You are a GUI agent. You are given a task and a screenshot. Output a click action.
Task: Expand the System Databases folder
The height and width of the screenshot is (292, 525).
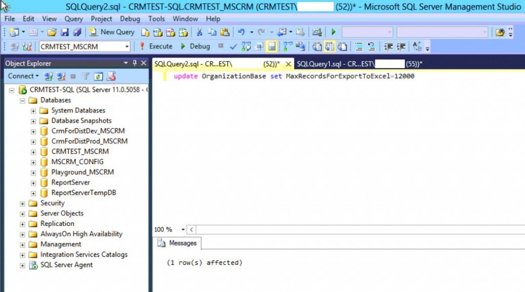(x=33, y=111)
